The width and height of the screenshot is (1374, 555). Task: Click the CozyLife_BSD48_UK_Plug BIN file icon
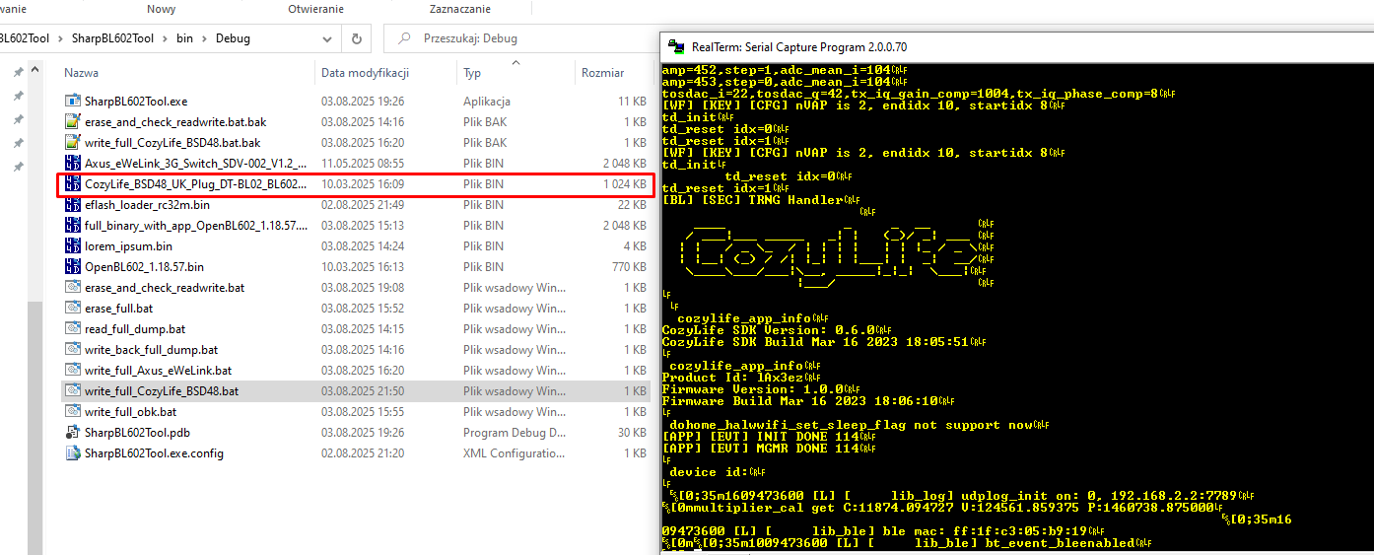(72, 183)
